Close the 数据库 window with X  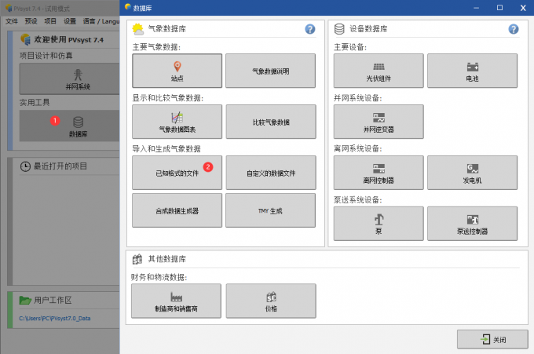[523, 8]
